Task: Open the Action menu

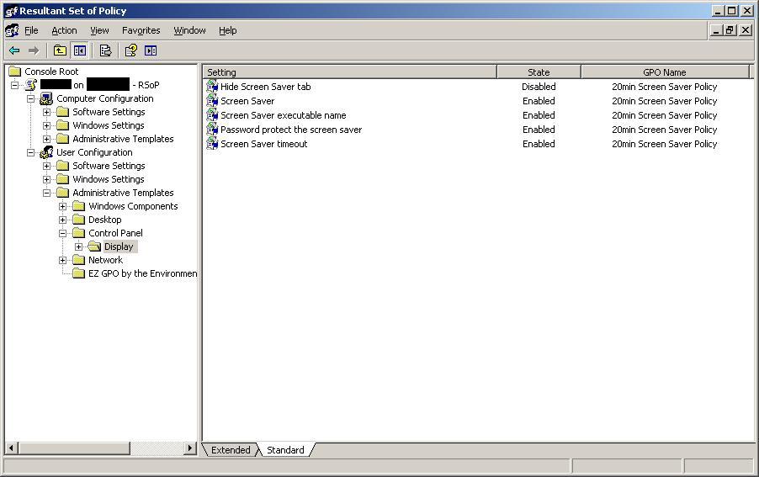Action: tap(65, 30)
